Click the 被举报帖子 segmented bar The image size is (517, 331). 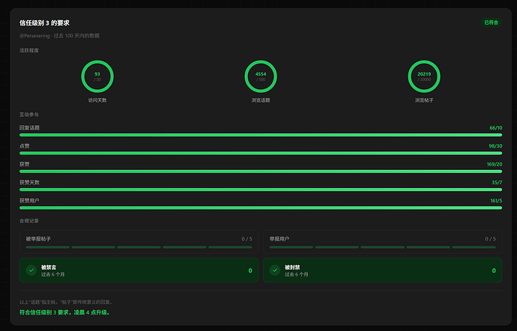139,247
